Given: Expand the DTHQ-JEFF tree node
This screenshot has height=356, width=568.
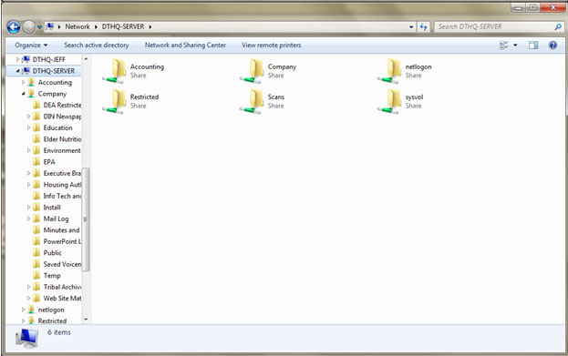Looking at the screenshot, I should 17,59.
